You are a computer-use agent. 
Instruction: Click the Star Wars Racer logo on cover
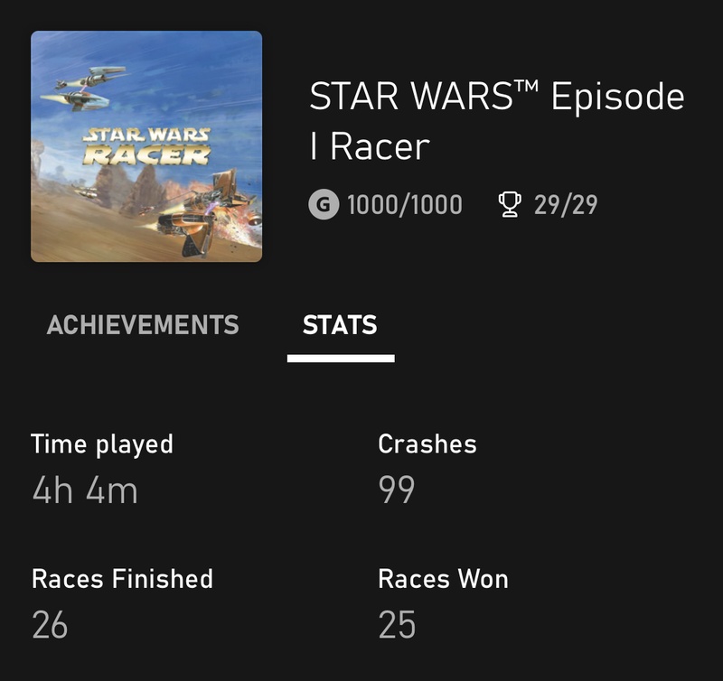pos(146,145)
